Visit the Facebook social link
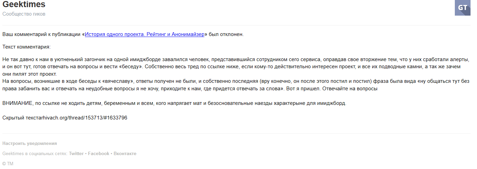 coord(99,154)
